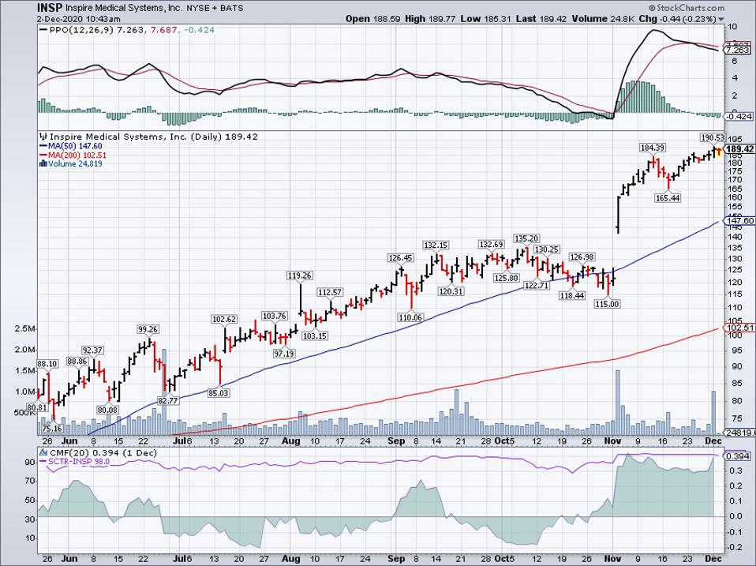Image resolution: width=756 pixels, height=566 pixels.
Task: Click the StockCharts.com copyright text
Action: click(686, 8)
